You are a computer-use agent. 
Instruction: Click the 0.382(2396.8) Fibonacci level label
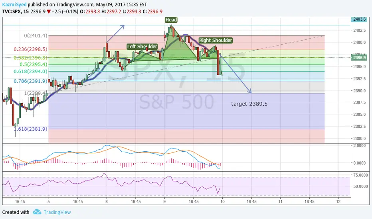click(x=30, y=58)
